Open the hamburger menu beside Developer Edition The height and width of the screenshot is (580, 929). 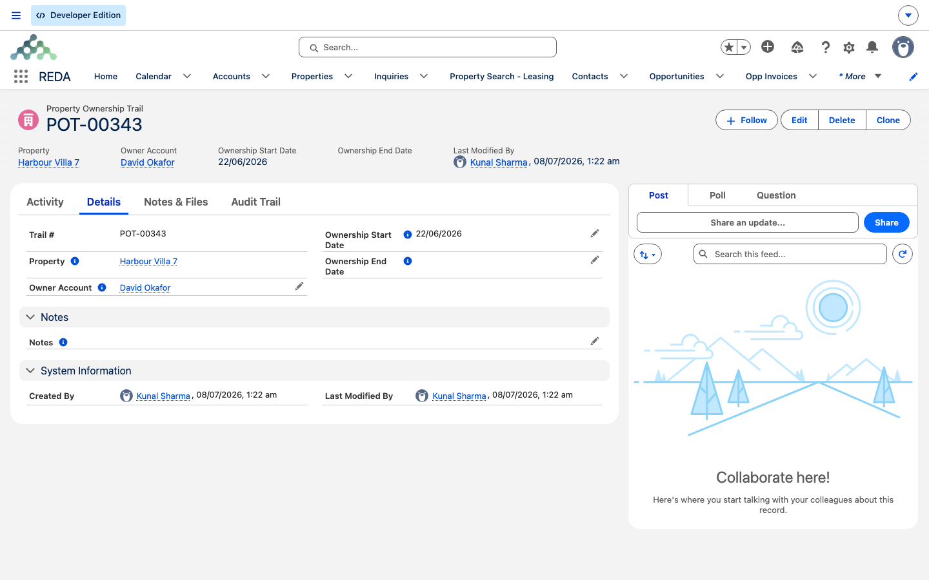[16, 15]
